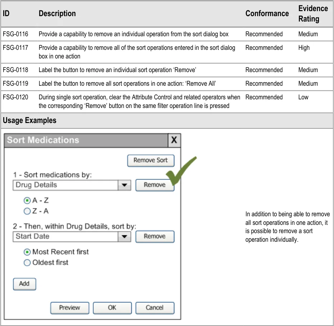Select the FSG-0117 row ID
Image resolution: width=334 pixels, height=326 pixels.
(15, 48)
